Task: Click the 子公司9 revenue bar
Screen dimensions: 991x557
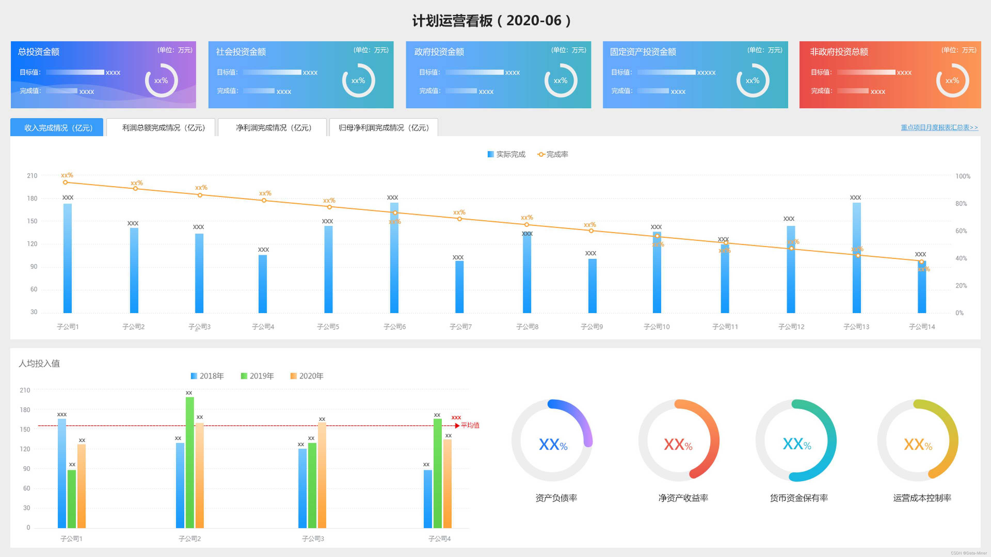Action: 593,286
